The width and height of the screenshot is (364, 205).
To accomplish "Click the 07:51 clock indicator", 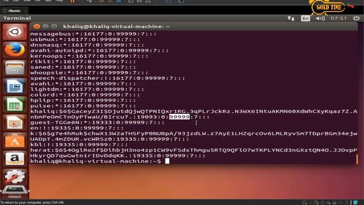I will tap(338, 18).
